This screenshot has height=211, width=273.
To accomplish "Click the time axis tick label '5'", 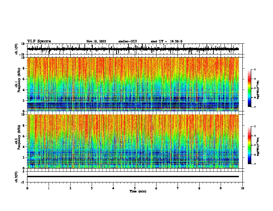I will [x=135, y=188].
